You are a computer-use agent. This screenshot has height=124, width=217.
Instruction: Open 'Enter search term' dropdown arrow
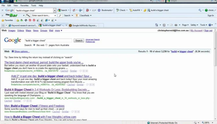coord(55,16)
